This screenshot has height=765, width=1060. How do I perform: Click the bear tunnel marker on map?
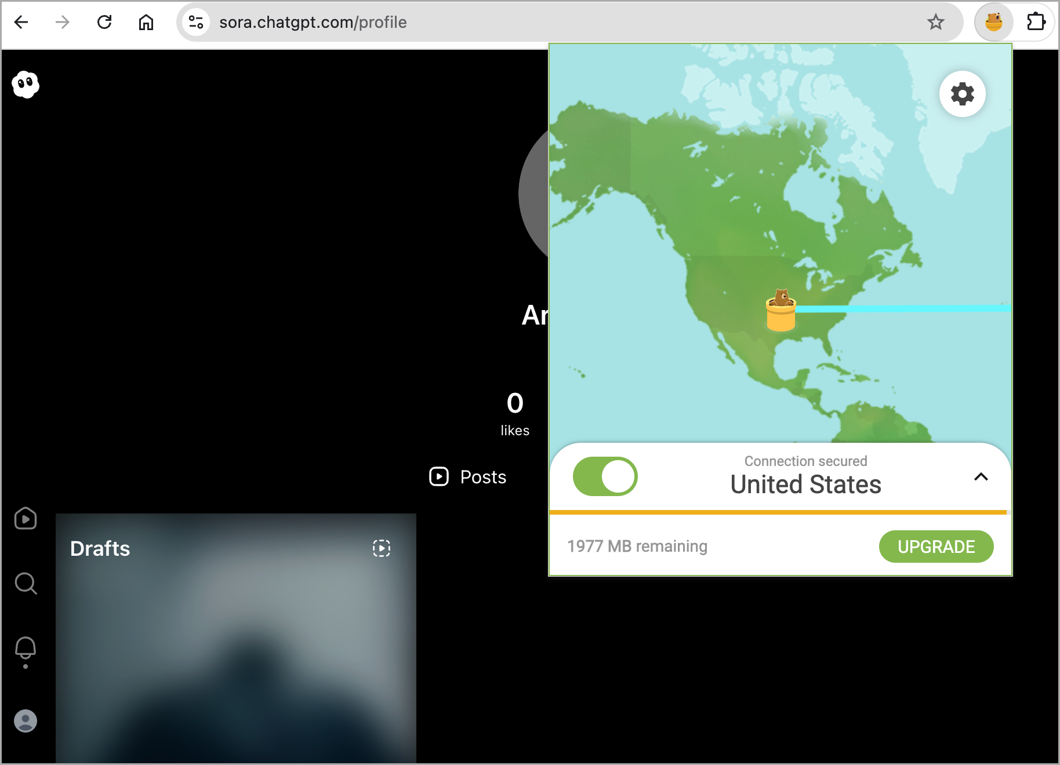pyautogui.click(x=781, y=311)
